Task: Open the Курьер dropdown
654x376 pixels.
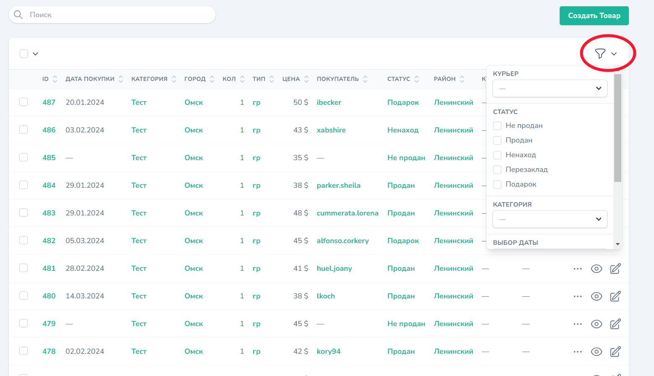Action: pos(550,88)
